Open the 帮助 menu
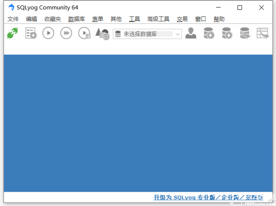This screenshot has width=276, height=206. coord(219,19)
